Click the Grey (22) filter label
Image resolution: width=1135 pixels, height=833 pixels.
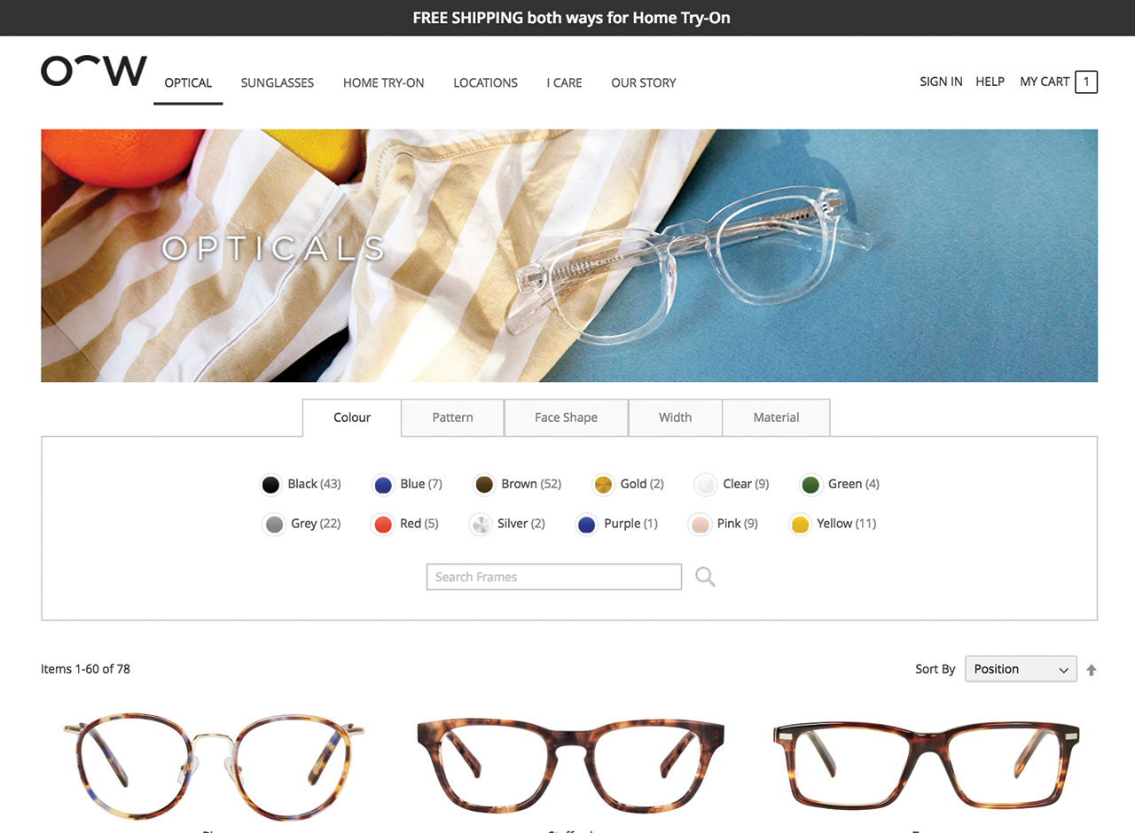316,524
